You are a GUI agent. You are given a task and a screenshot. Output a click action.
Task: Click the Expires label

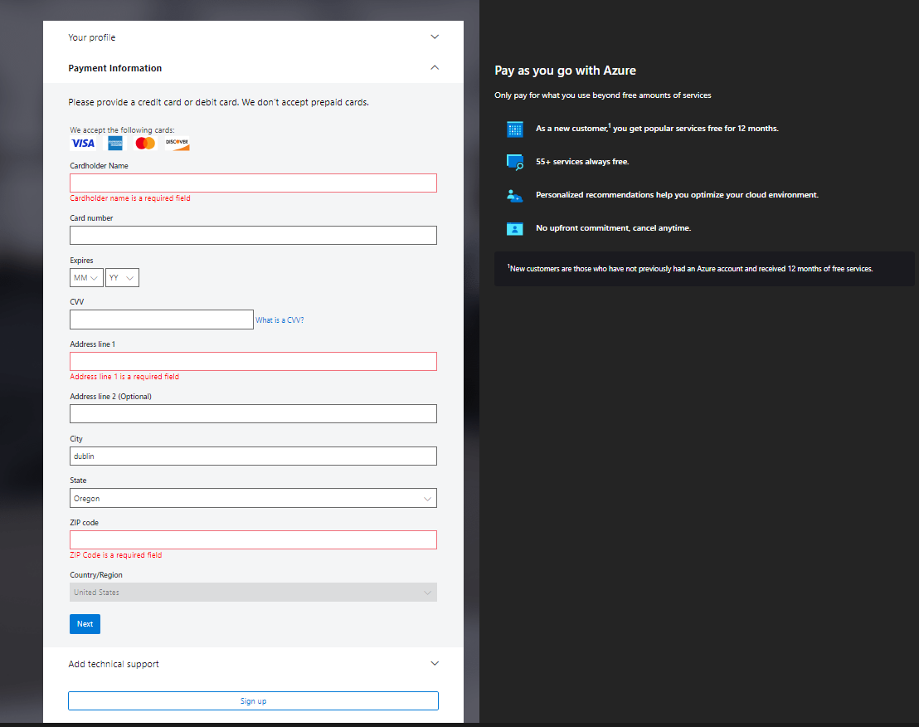pyautogui.click(x=81, y=261)
